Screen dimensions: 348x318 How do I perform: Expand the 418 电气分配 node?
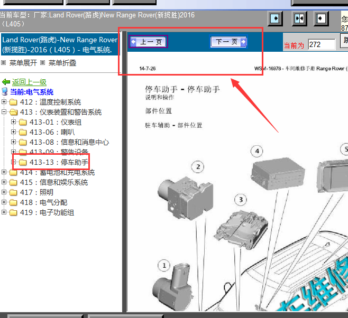coord(4,202)
